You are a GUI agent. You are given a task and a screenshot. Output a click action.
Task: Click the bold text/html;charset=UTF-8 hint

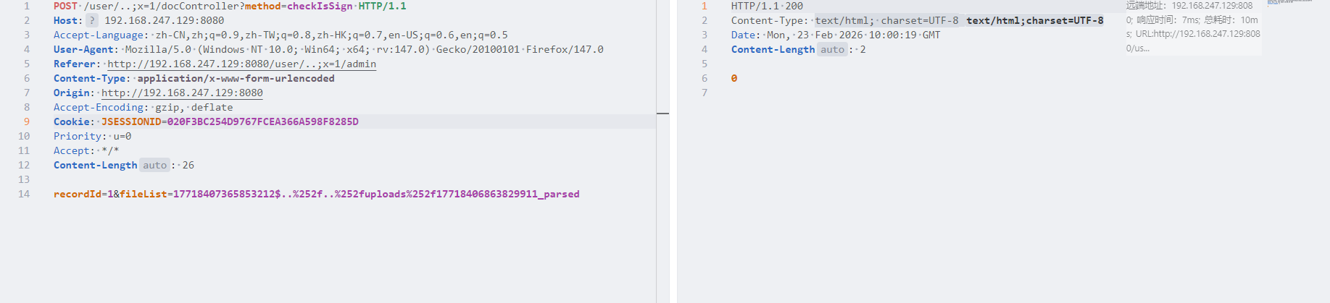pyautogui.click(x=1034, y=20)
